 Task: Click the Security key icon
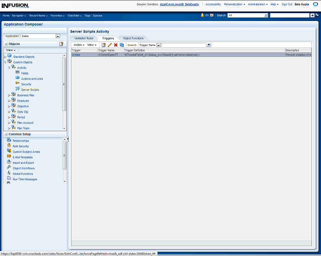18,83
